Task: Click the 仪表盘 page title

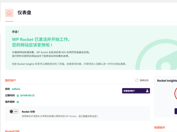Action: point(24,13)
